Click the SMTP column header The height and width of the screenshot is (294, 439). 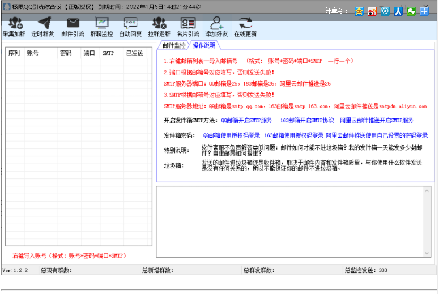tap(112, 53)
